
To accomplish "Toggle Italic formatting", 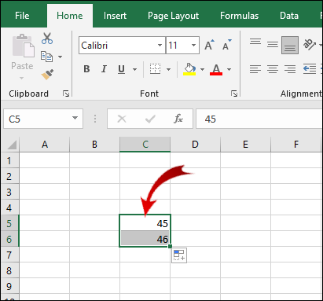I will tap(104, 69).
